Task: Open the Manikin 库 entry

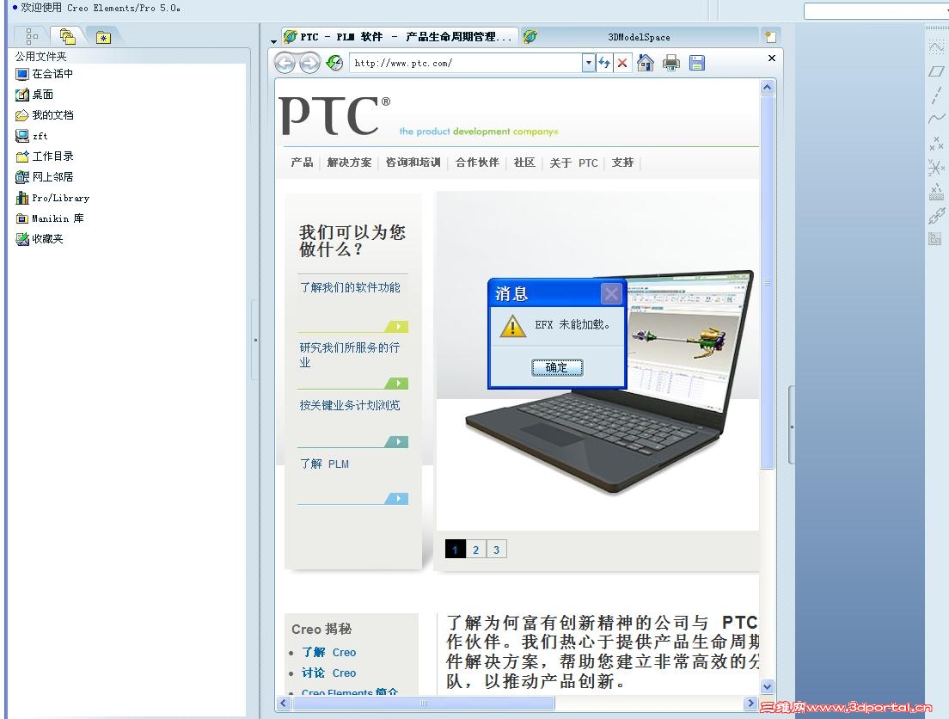Action: coord(50,218)
